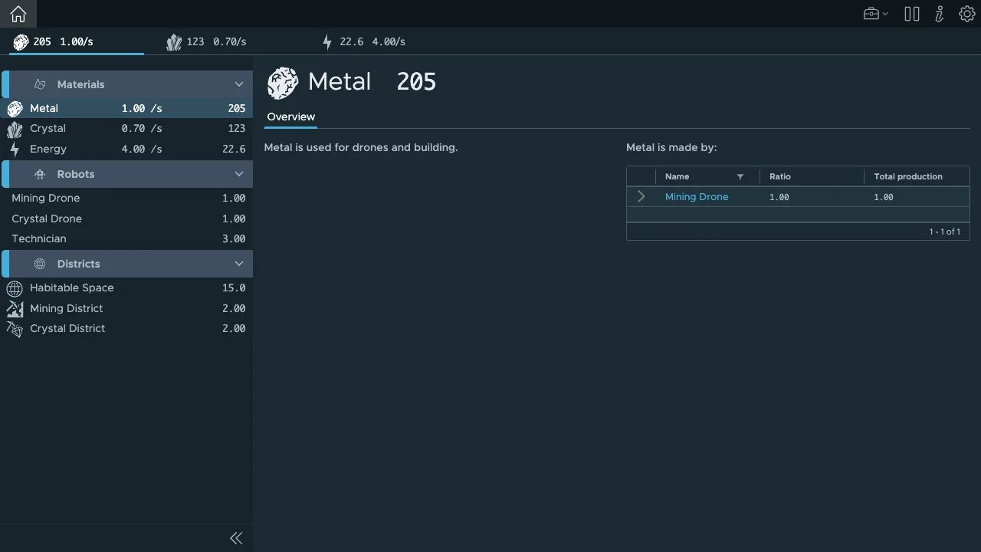Open the Mining Drone link in table
The image size is (981, 552).
697,197
